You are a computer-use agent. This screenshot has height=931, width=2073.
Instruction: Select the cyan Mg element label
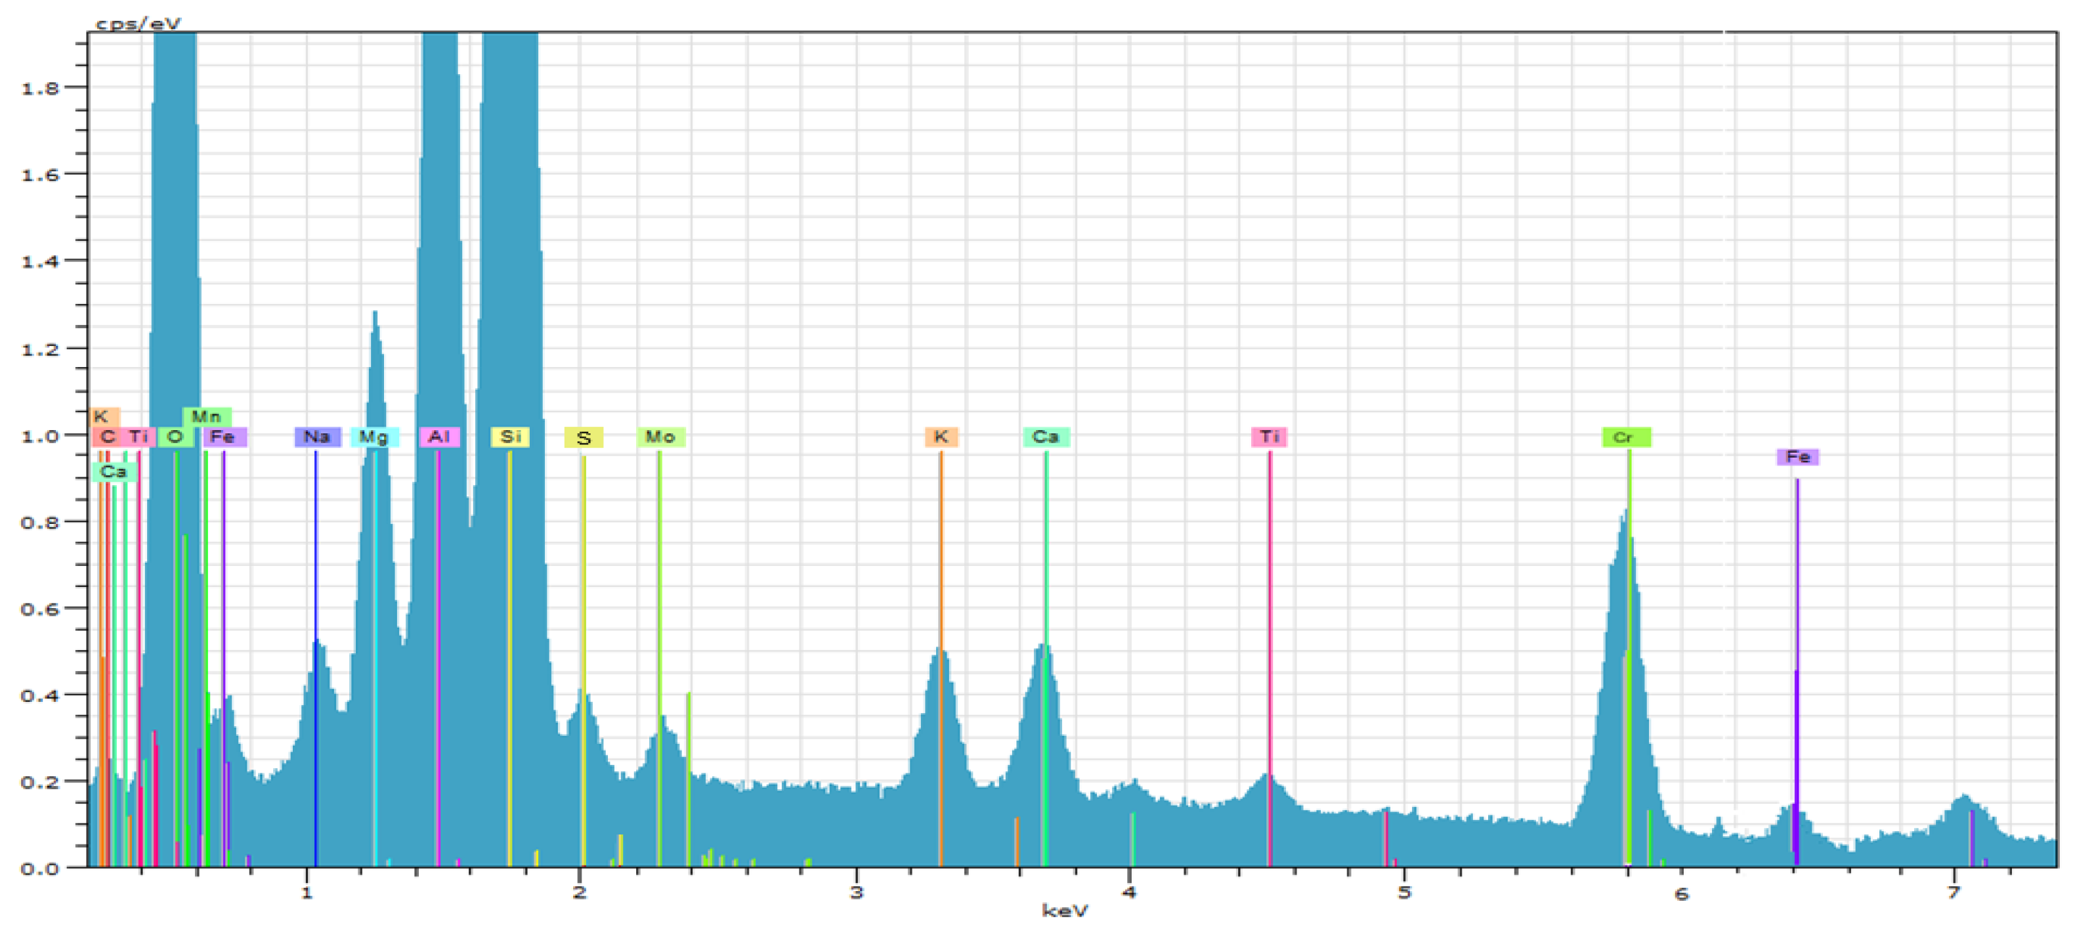pos(374,437)
